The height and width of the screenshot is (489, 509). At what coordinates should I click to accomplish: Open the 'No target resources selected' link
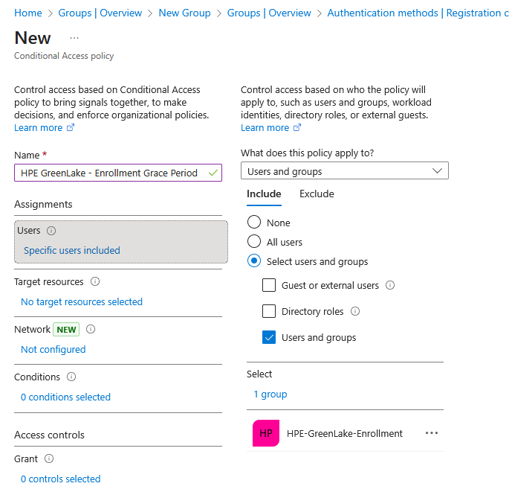click(82, 301)
